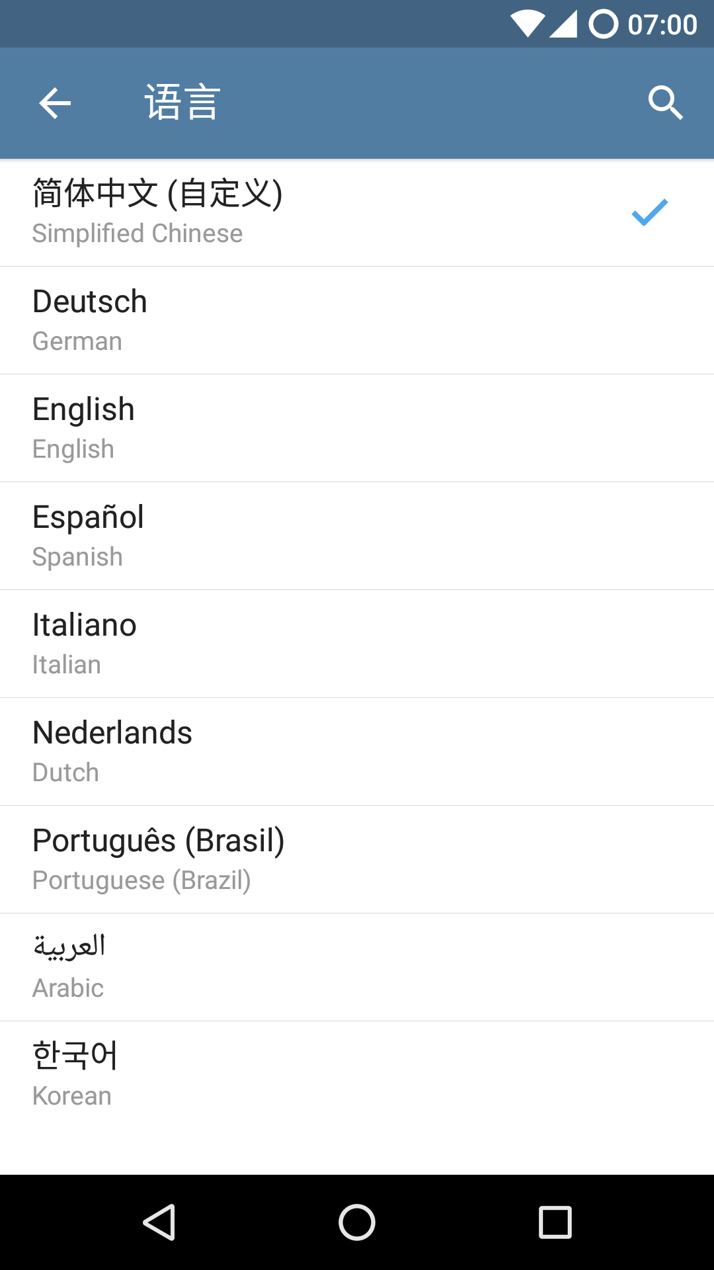The image size is (714, 1270).
Task: Tap the Android home circle button
Action: tap(357, 1222)
